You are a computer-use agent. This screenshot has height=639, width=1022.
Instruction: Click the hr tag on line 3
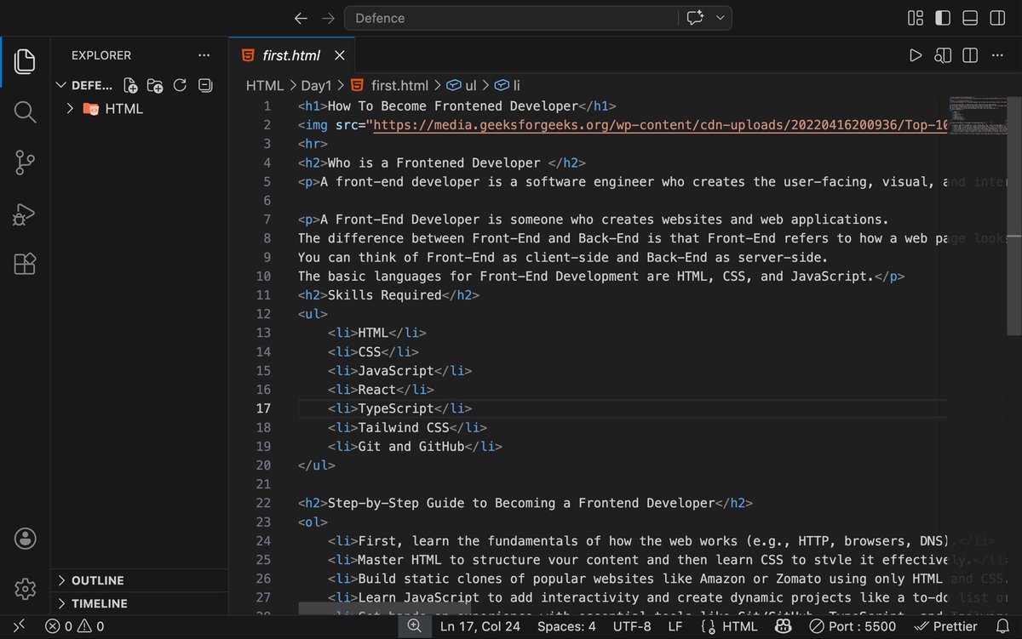click(x=313, y=144)
